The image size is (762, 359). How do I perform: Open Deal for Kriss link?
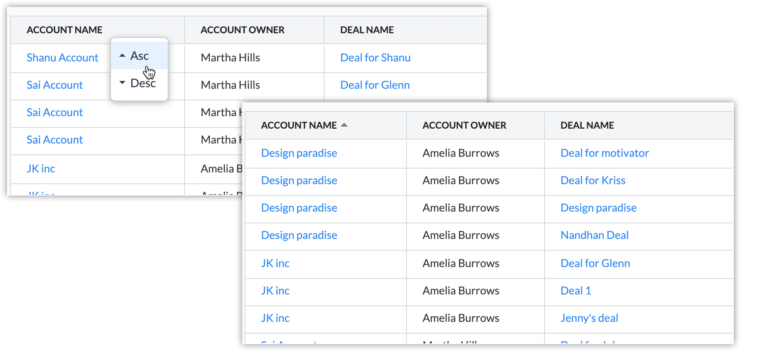[593, 181]
